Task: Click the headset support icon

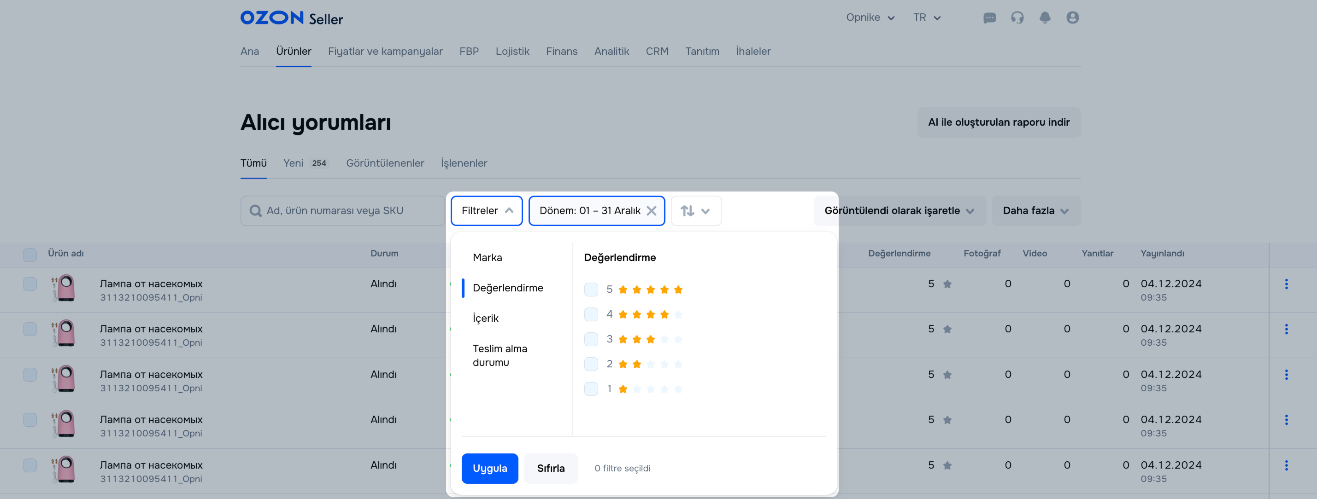Action: tap(1017, 18)
